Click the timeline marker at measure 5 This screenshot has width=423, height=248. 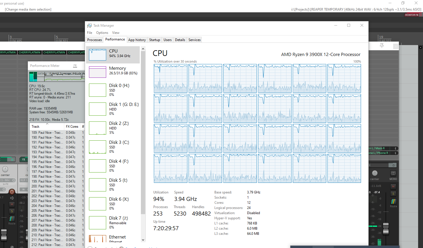[57, 37]
